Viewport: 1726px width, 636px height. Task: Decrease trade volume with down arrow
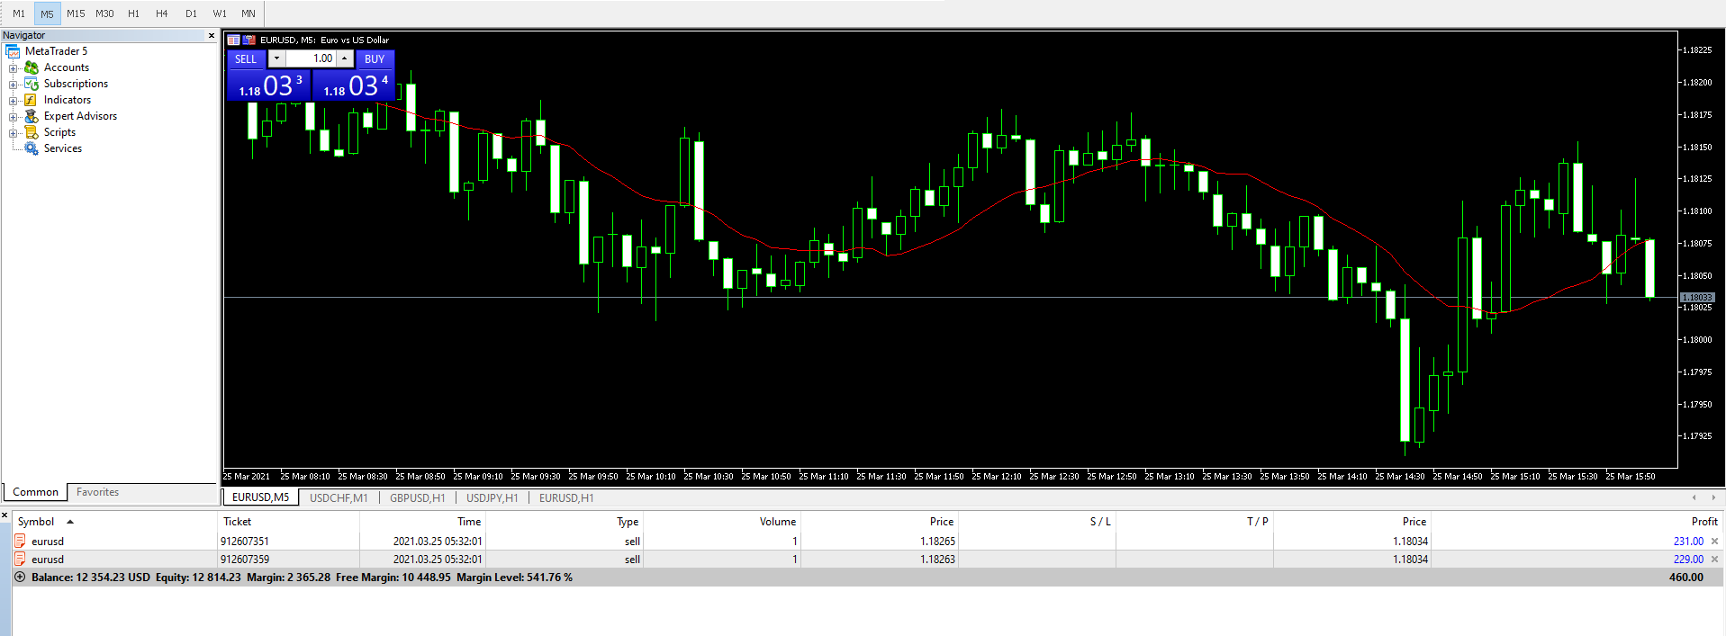coord(276,58)
